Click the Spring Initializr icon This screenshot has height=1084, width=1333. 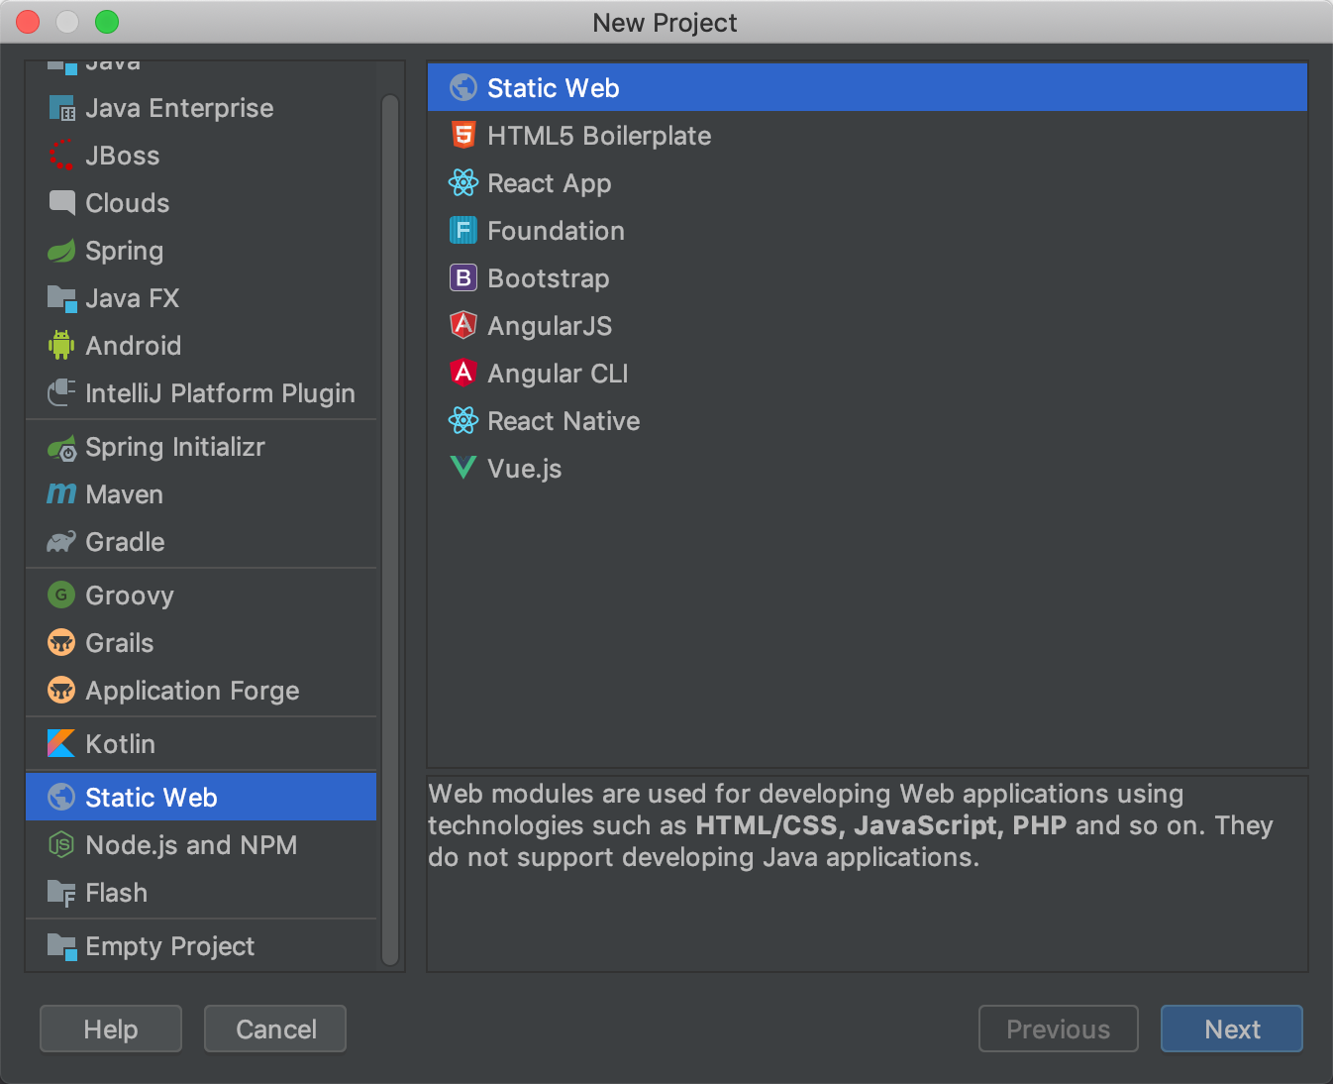coord(61,447)
